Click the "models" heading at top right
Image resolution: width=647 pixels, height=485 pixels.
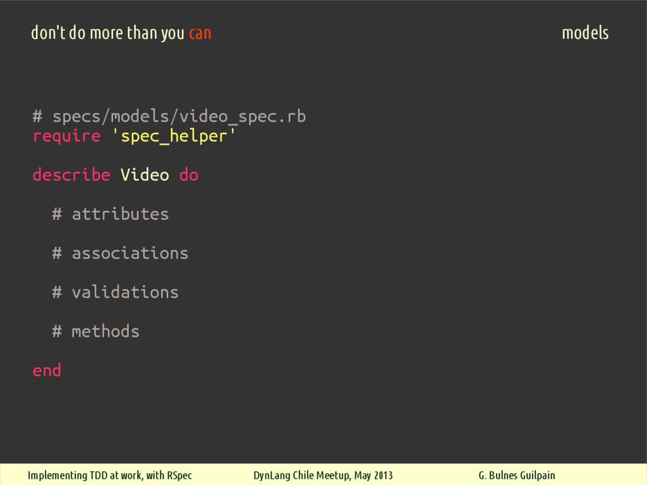(x=585, y=33)
